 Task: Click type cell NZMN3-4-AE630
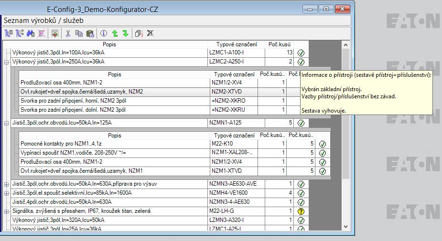pyautogui.click(x=236, y=202)
